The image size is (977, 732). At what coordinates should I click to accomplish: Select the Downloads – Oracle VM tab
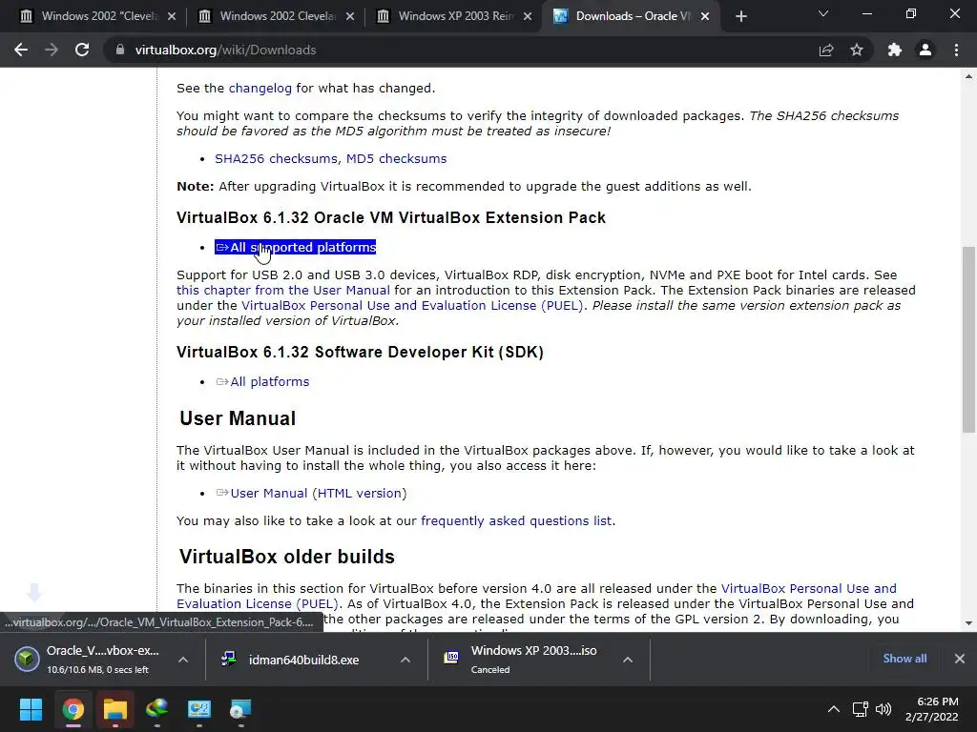coord(630,16)
